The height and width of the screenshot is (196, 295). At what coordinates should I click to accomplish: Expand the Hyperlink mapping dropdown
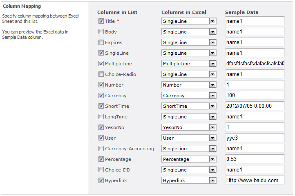tap(189, 180)
